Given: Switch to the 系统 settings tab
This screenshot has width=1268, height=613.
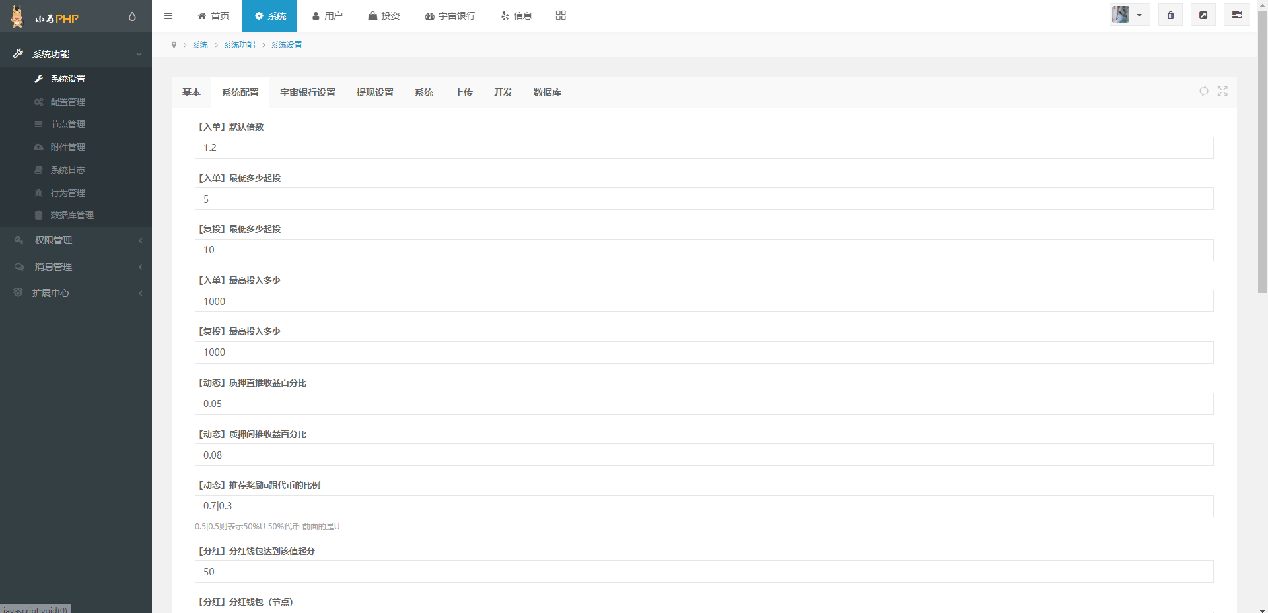Looking at the screenshot, I should (424, 92).
